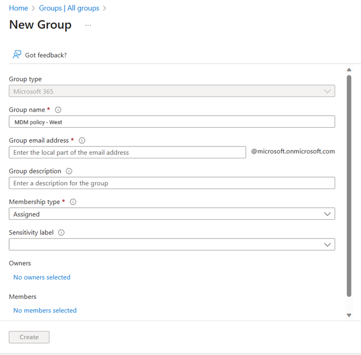361x355 pixels.
Task: Focus the Group email address field
Action: 127,152
